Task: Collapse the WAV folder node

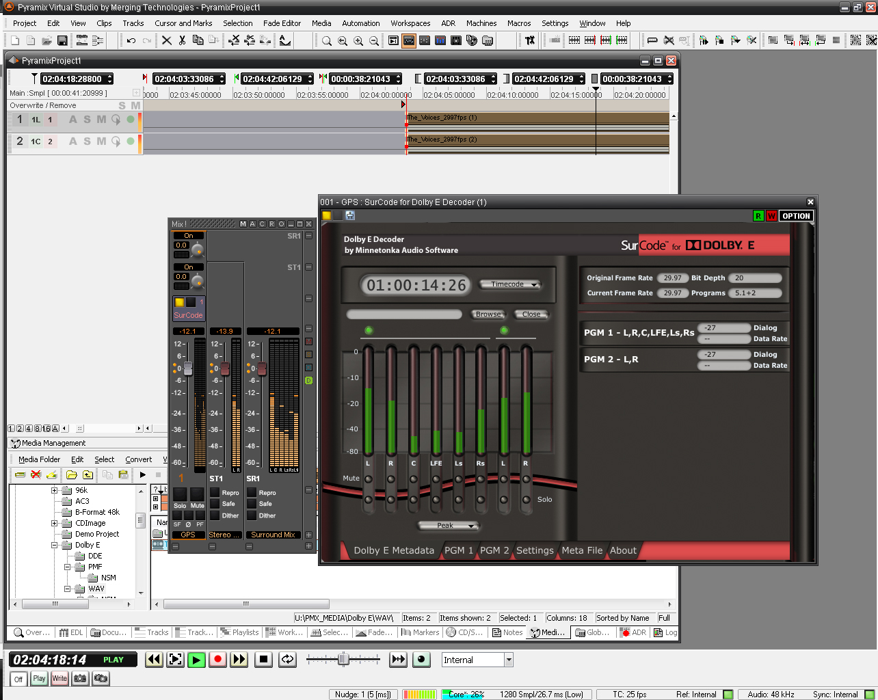Action: coord(68,589)
